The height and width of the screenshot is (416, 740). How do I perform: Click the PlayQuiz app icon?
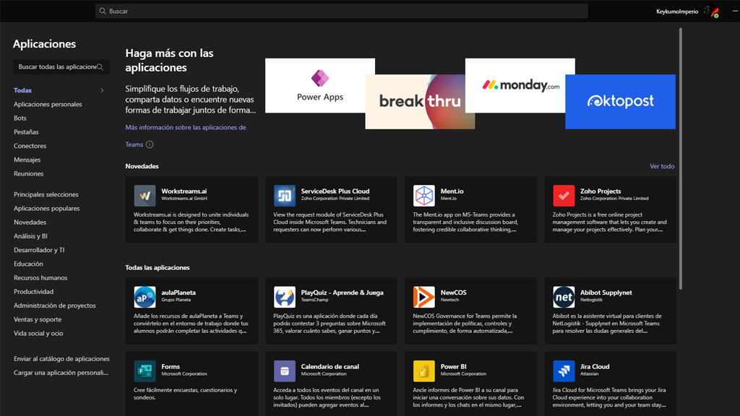(x=284, y=297)
